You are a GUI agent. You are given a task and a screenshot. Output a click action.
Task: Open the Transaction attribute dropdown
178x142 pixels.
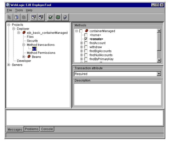pos(159,74)
